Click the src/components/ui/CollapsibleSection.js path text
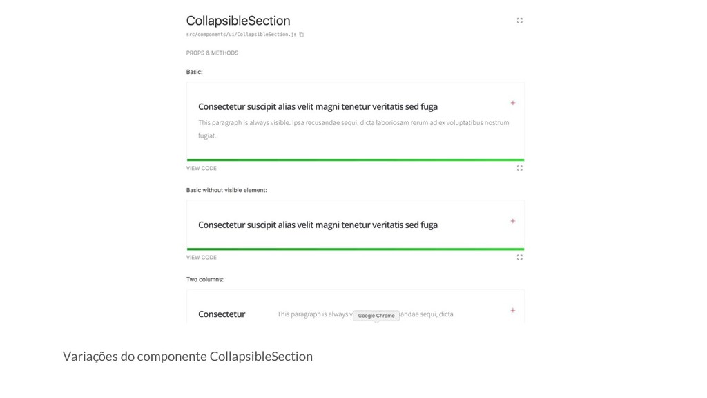 (241, 35)
